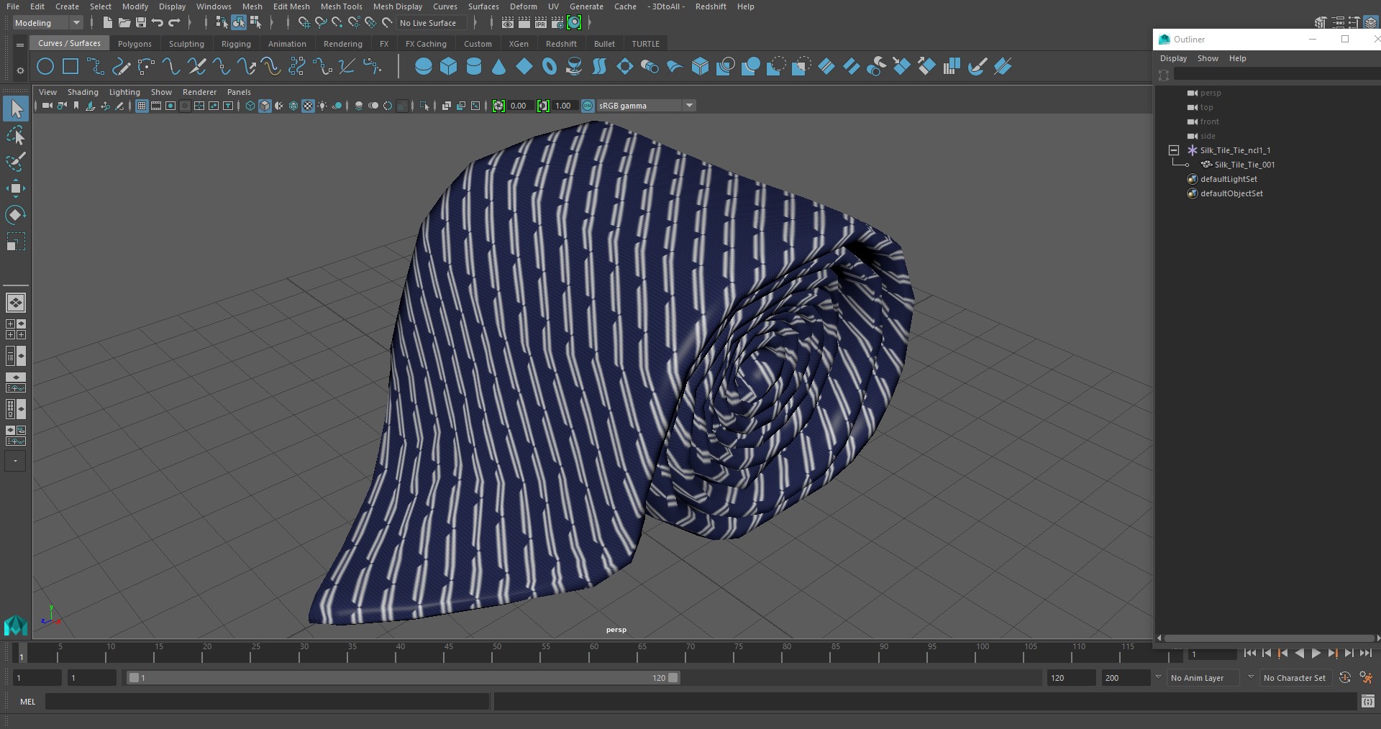Screen dimensions: 1381x729
Task: Activate the Rotate tool in the toolbox
Action: coord(16,215)
